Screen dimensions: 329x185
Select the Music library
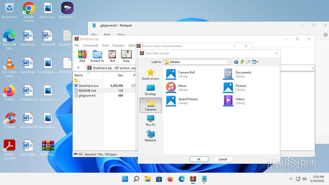(x=176, y=87)
